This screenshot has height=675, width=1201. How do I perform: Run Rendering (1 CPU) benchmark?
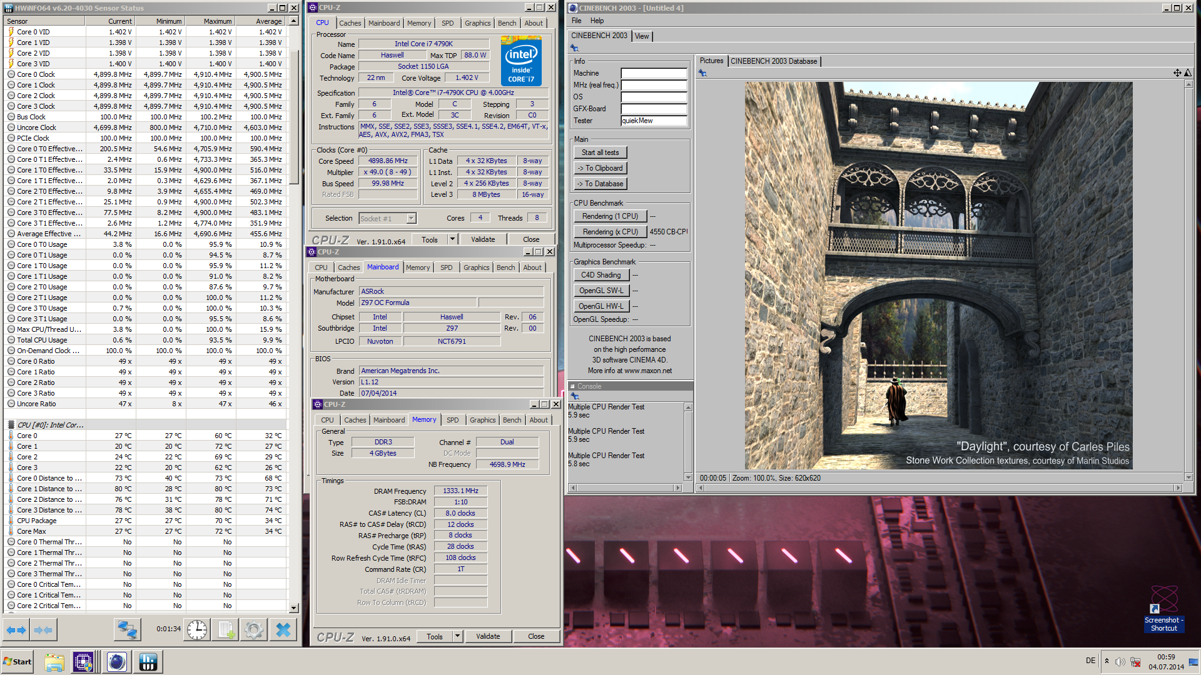(610, 216)
